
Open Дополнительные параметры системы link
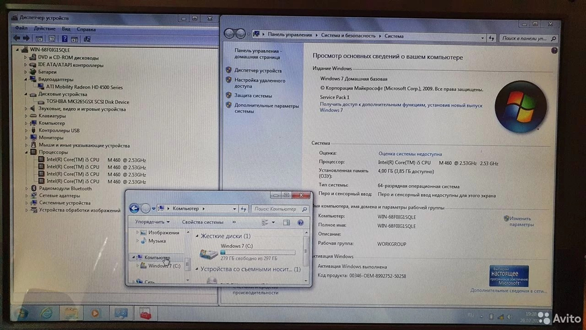[267, 108]
